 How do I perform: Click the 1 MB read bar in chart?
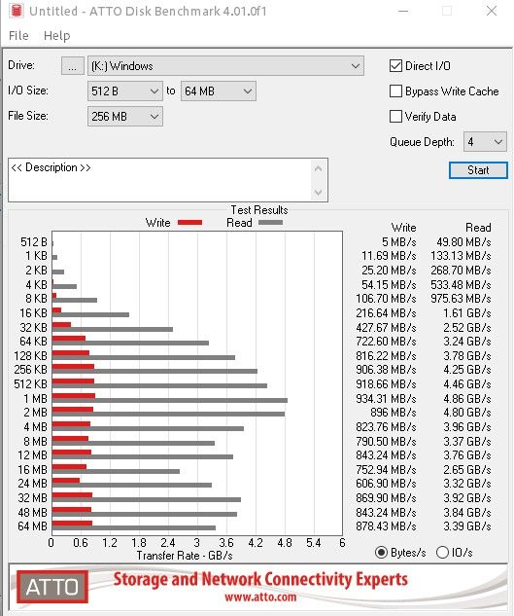[x=170, y=400]
